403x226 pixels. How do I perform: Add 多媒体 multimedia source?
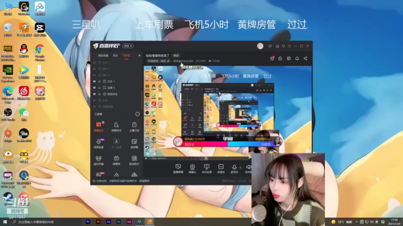(x=221, y=169)
